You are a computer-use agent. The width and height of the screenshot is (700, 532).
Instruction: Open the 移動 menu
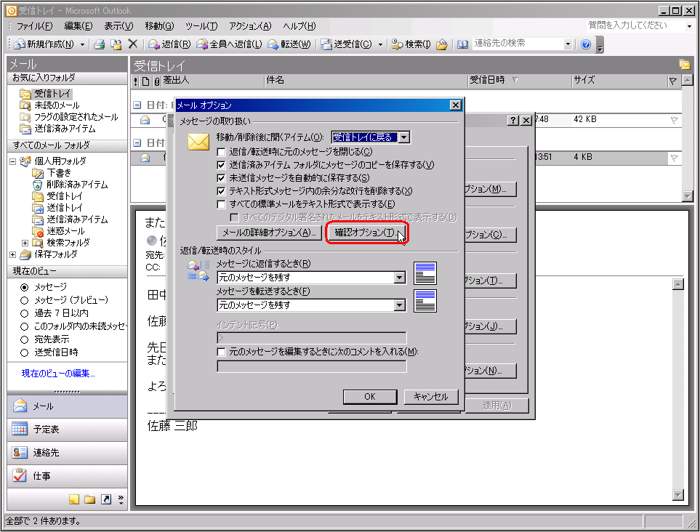(159, 26)
